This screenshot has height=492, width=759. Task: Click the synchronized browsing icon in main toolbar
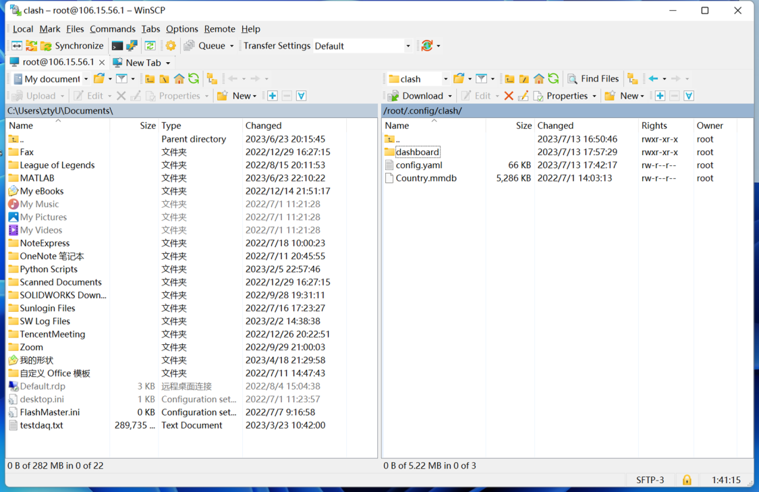[x=150, y=45]
